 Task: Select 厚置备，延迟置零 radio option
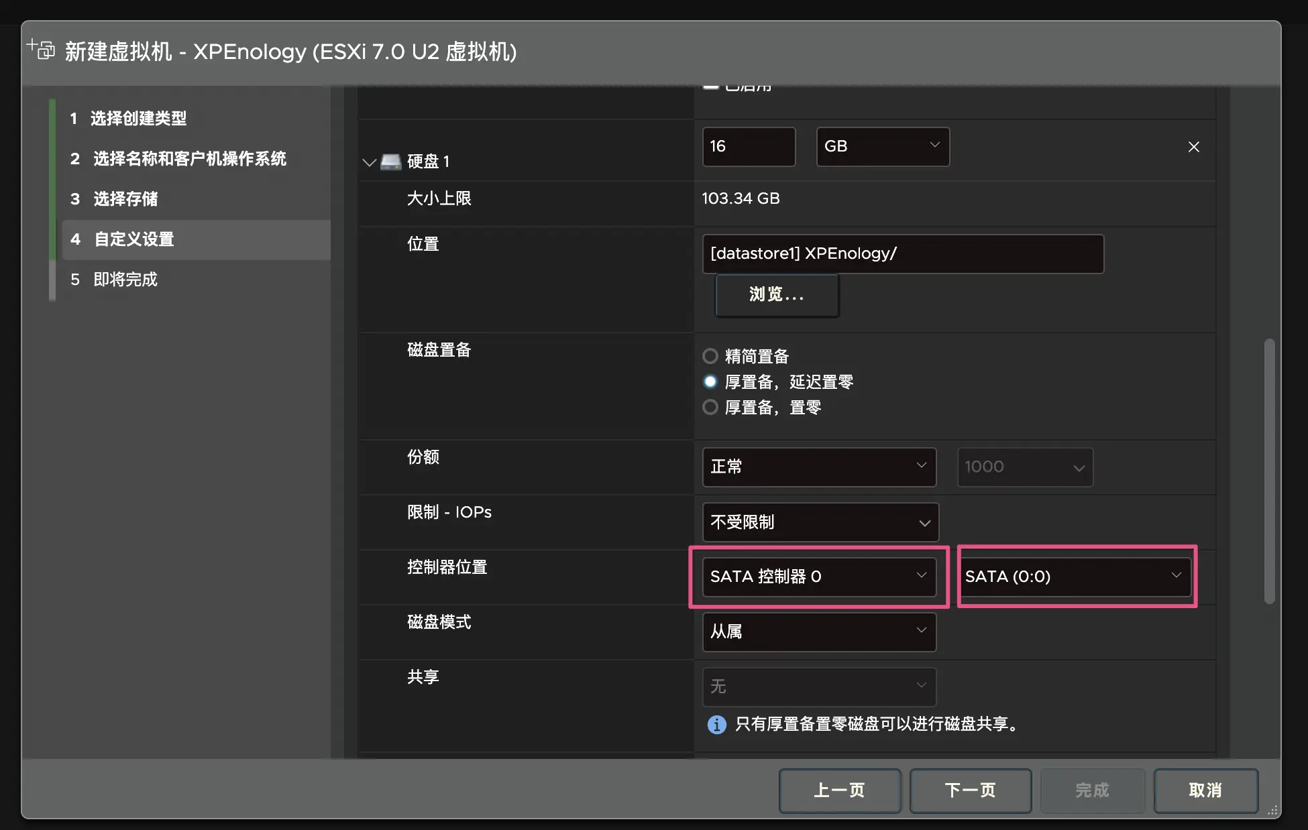pyautogui.click(x=710, y=381)
